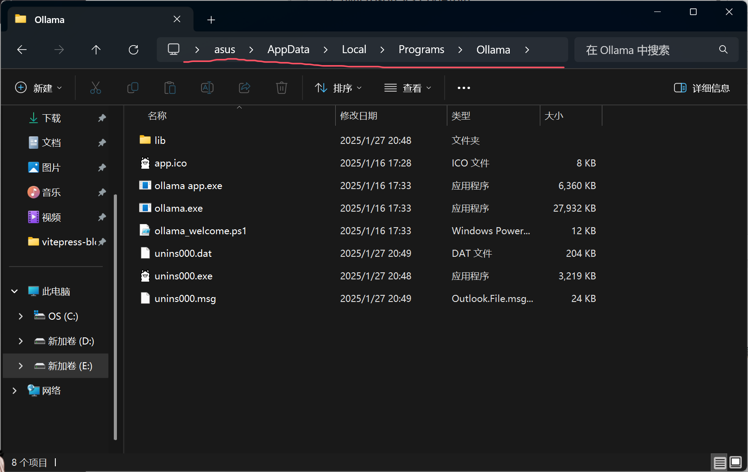Expand chevron after asus in address bar
The height and width of the screenshot is (472, 748).
pos(251,50)
